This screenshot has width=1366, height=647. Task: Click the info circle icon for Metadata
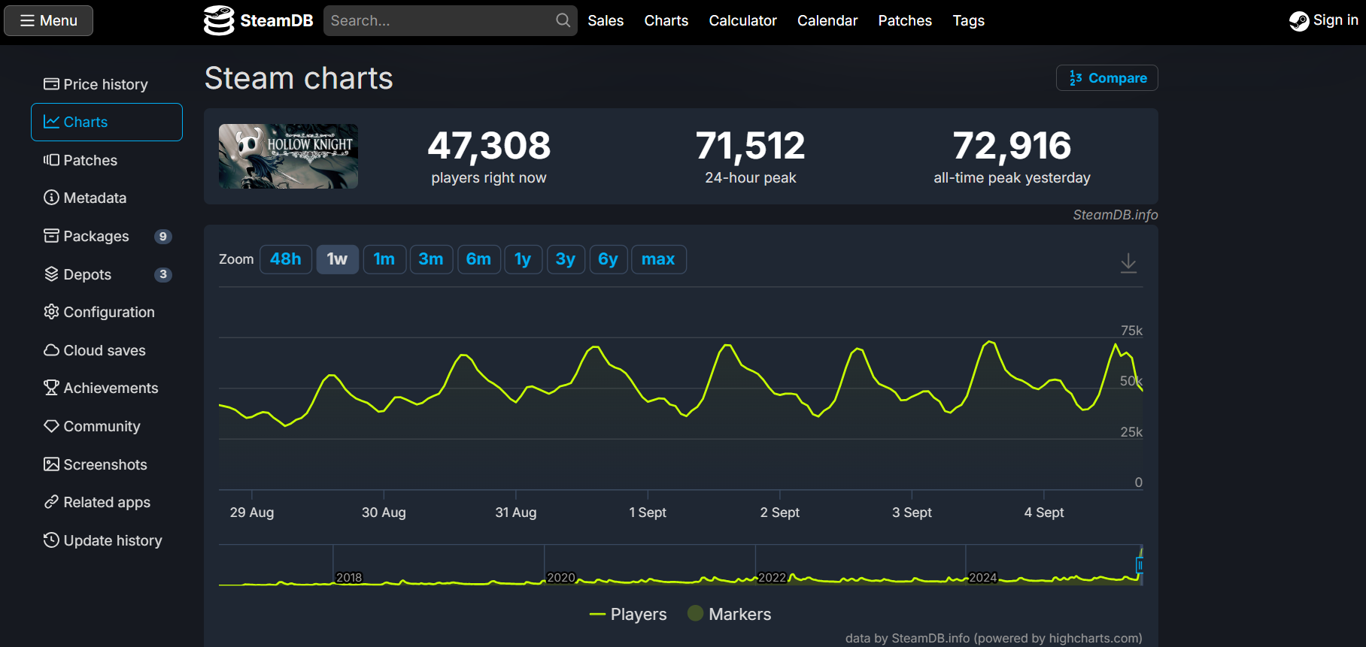[51, 198]
